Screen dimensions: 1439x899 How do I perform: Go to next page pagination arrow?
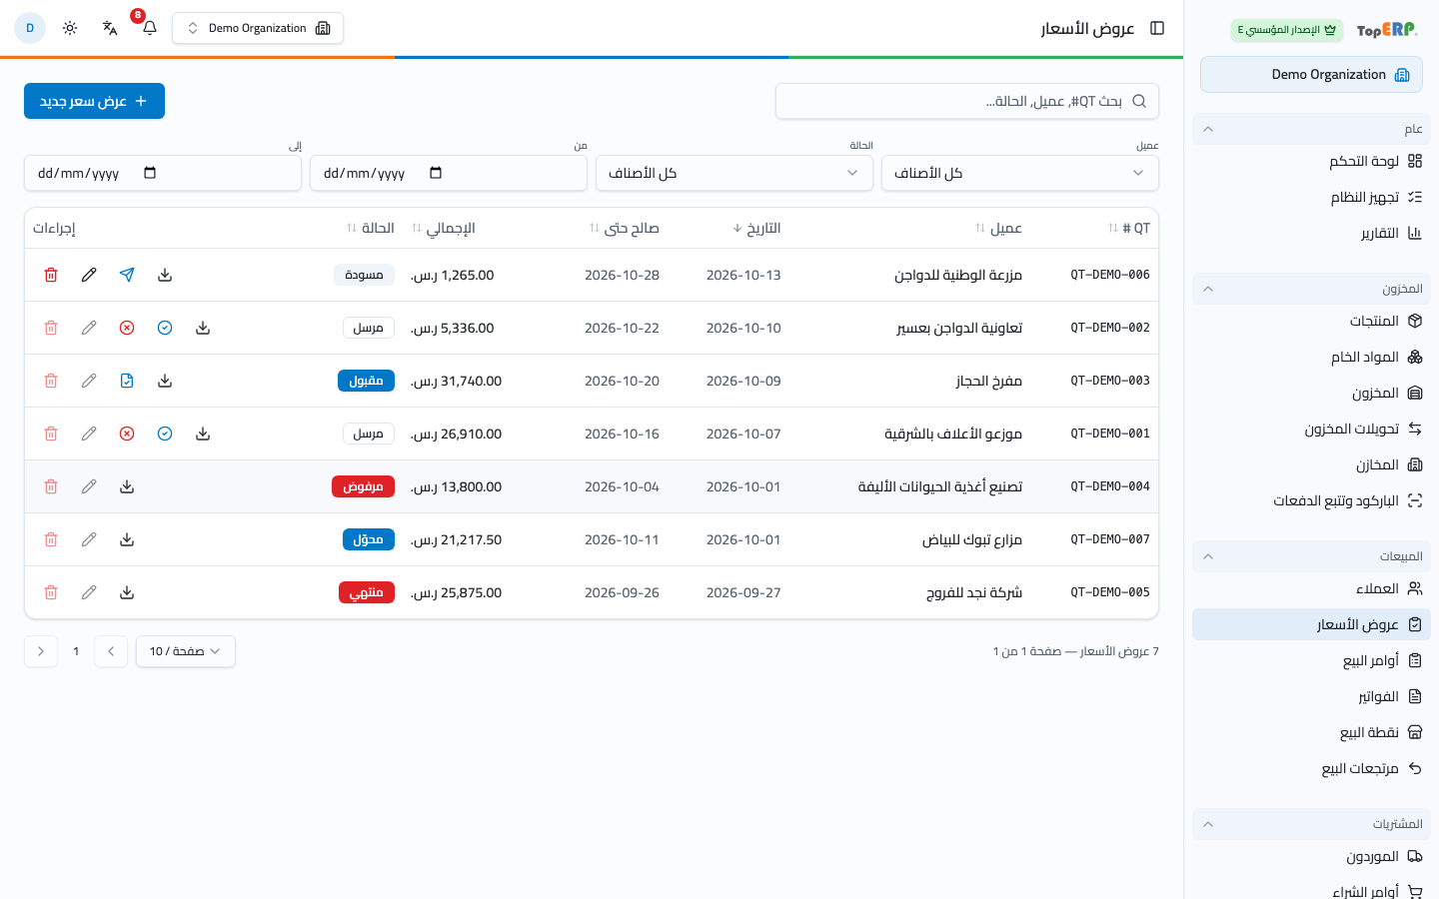click(41, 651)
